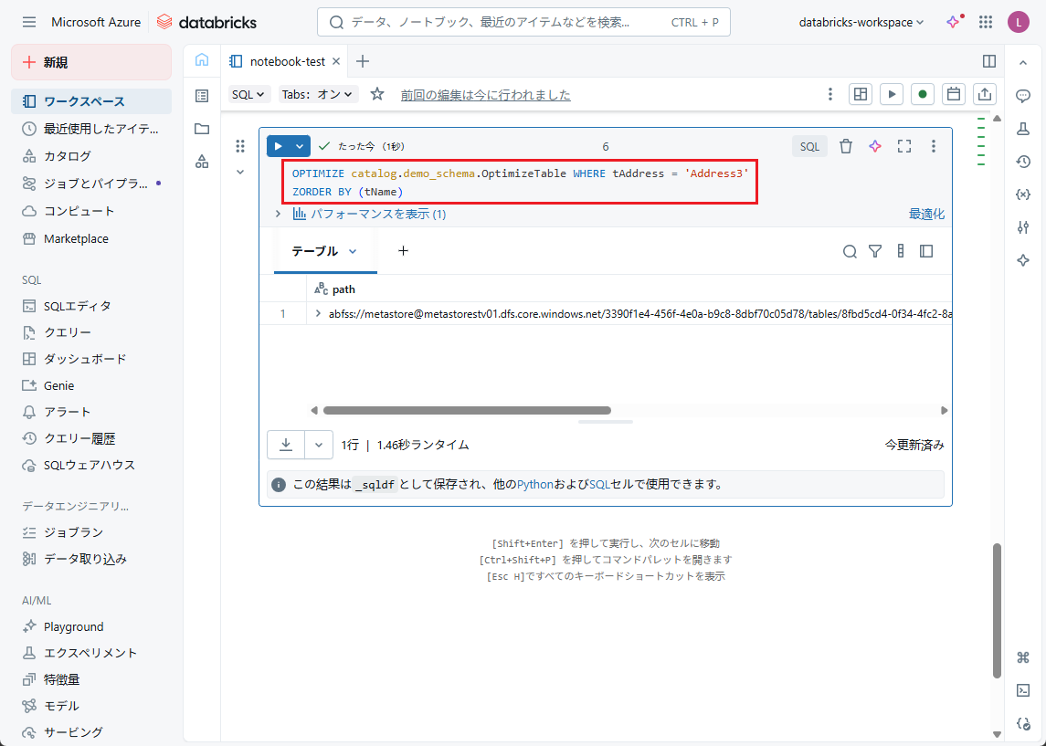
Task: Click the 最適化 link
Action: point(925,214)
